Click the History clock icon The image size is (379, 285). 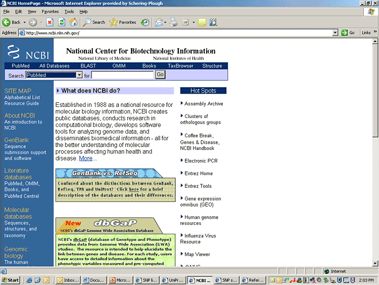(x=145, y=22)
